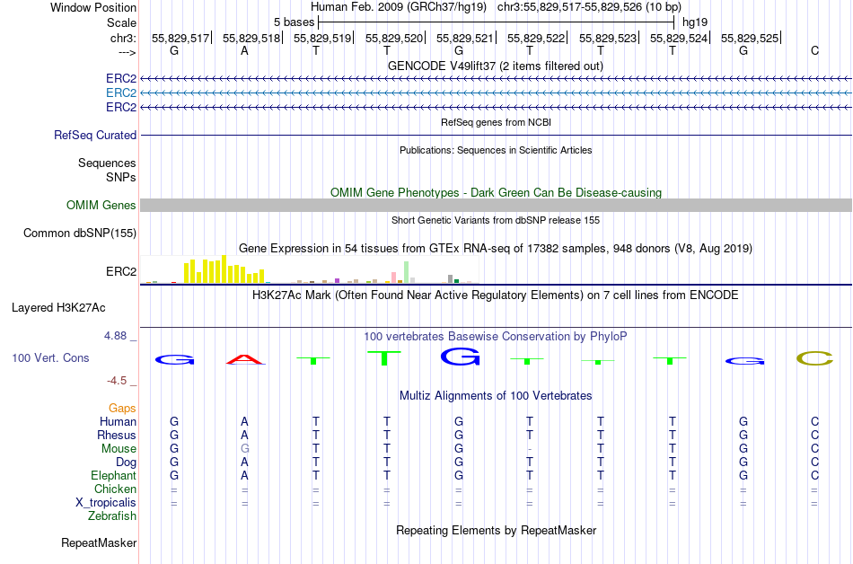Click the gray OMIM Genes bar

[x=496, y=205]
